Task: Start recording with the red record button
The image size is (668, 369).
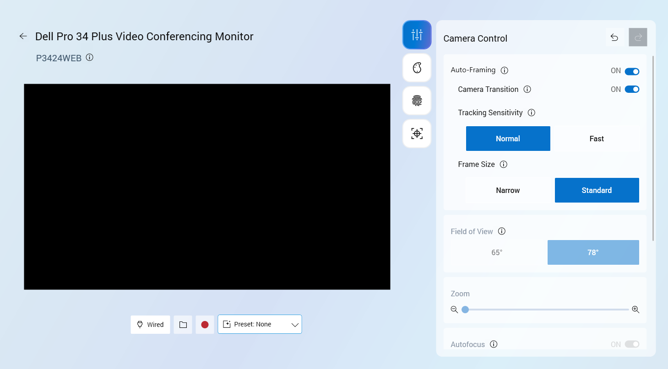Action: coord(205,325)
